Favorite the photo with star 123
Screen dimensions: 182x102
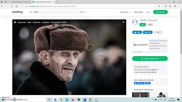148,32
